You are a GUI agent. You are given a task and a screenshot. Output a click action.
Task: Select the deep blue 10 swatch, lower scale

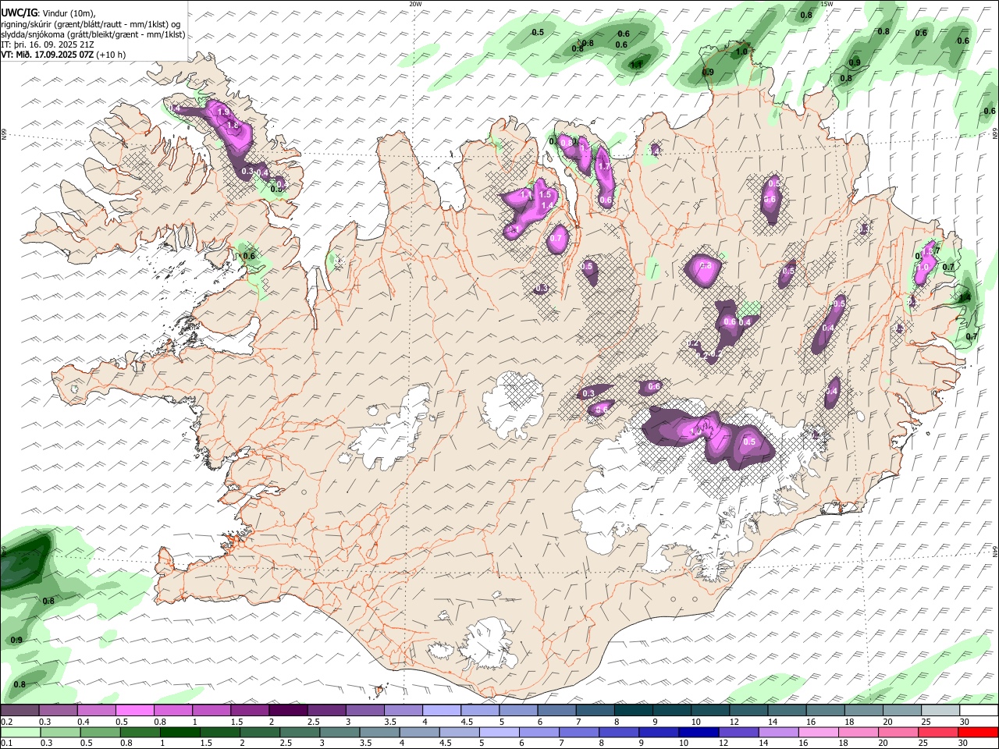(697, 732)
